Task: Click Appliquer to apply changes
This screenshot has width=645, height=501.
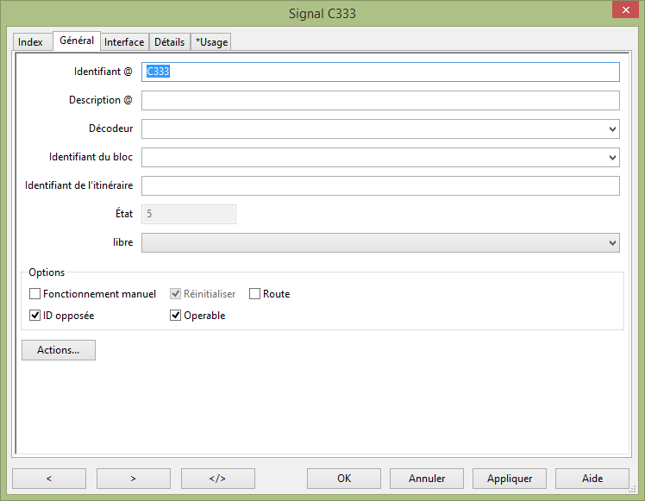Action: (x=510, y=479)
